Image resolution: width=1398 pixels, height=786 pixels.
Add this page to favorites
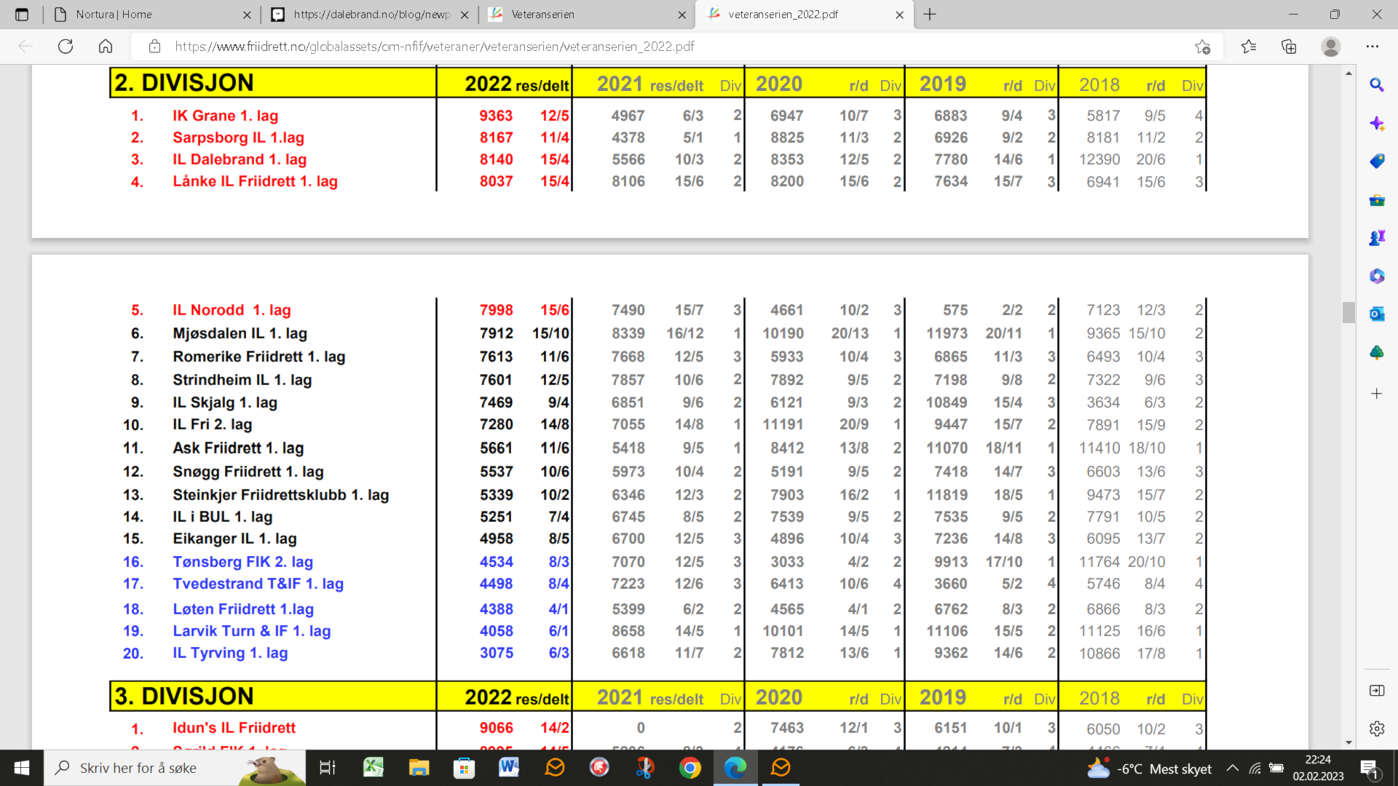pos(1202,47)
